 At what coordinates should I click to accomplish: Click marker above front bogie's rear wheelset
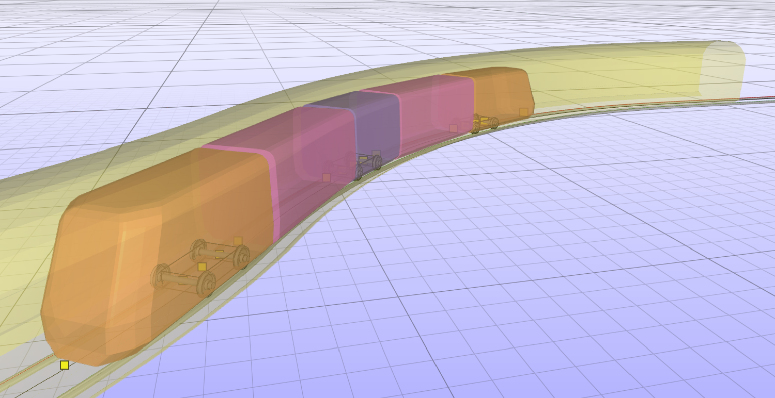(x=238, y=241)
